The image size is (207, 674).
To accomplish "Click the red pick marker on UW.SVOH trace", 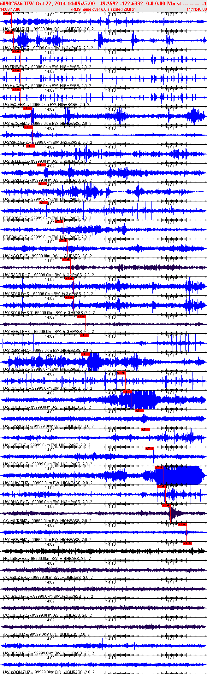I will (x=7, y=14).
